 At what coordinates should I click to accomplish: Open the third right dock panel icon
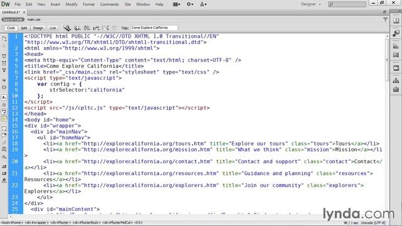(396, 46)
